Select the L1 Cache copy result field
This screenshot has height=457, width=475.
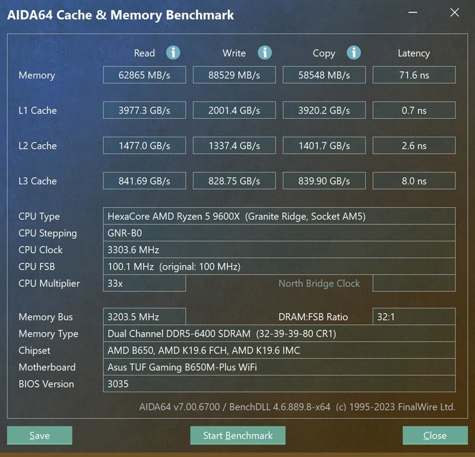pos(324,110)
